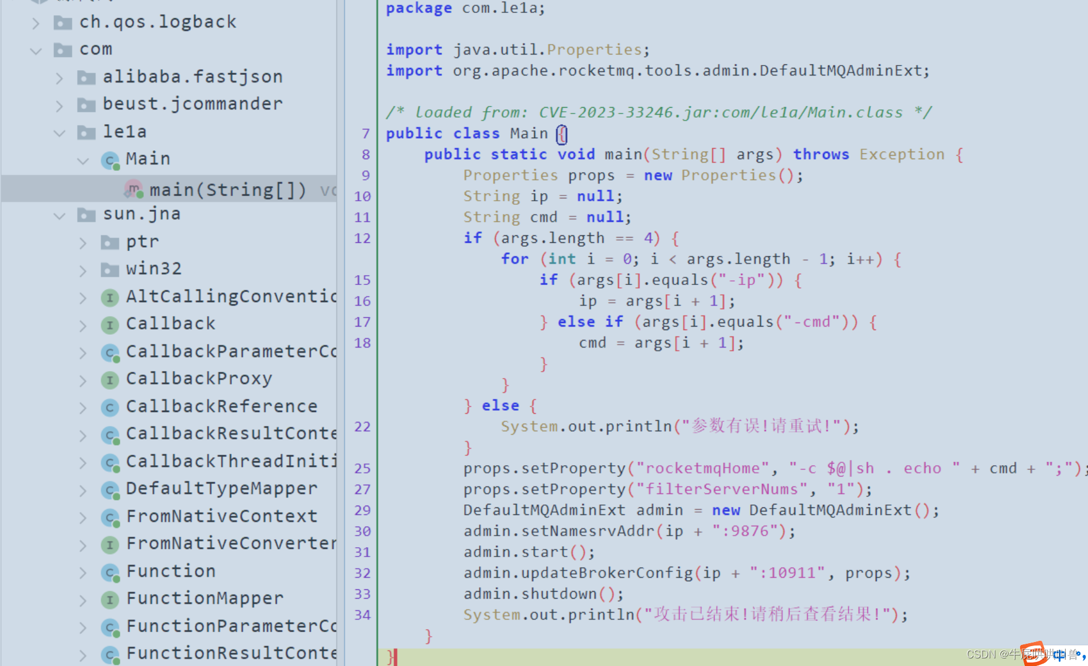Image resolution: width=1088 pixels, height=666 pixels.
Task: Select the FunctionMapper tree item
Action: pyautogui.click(x=205, y=599)
